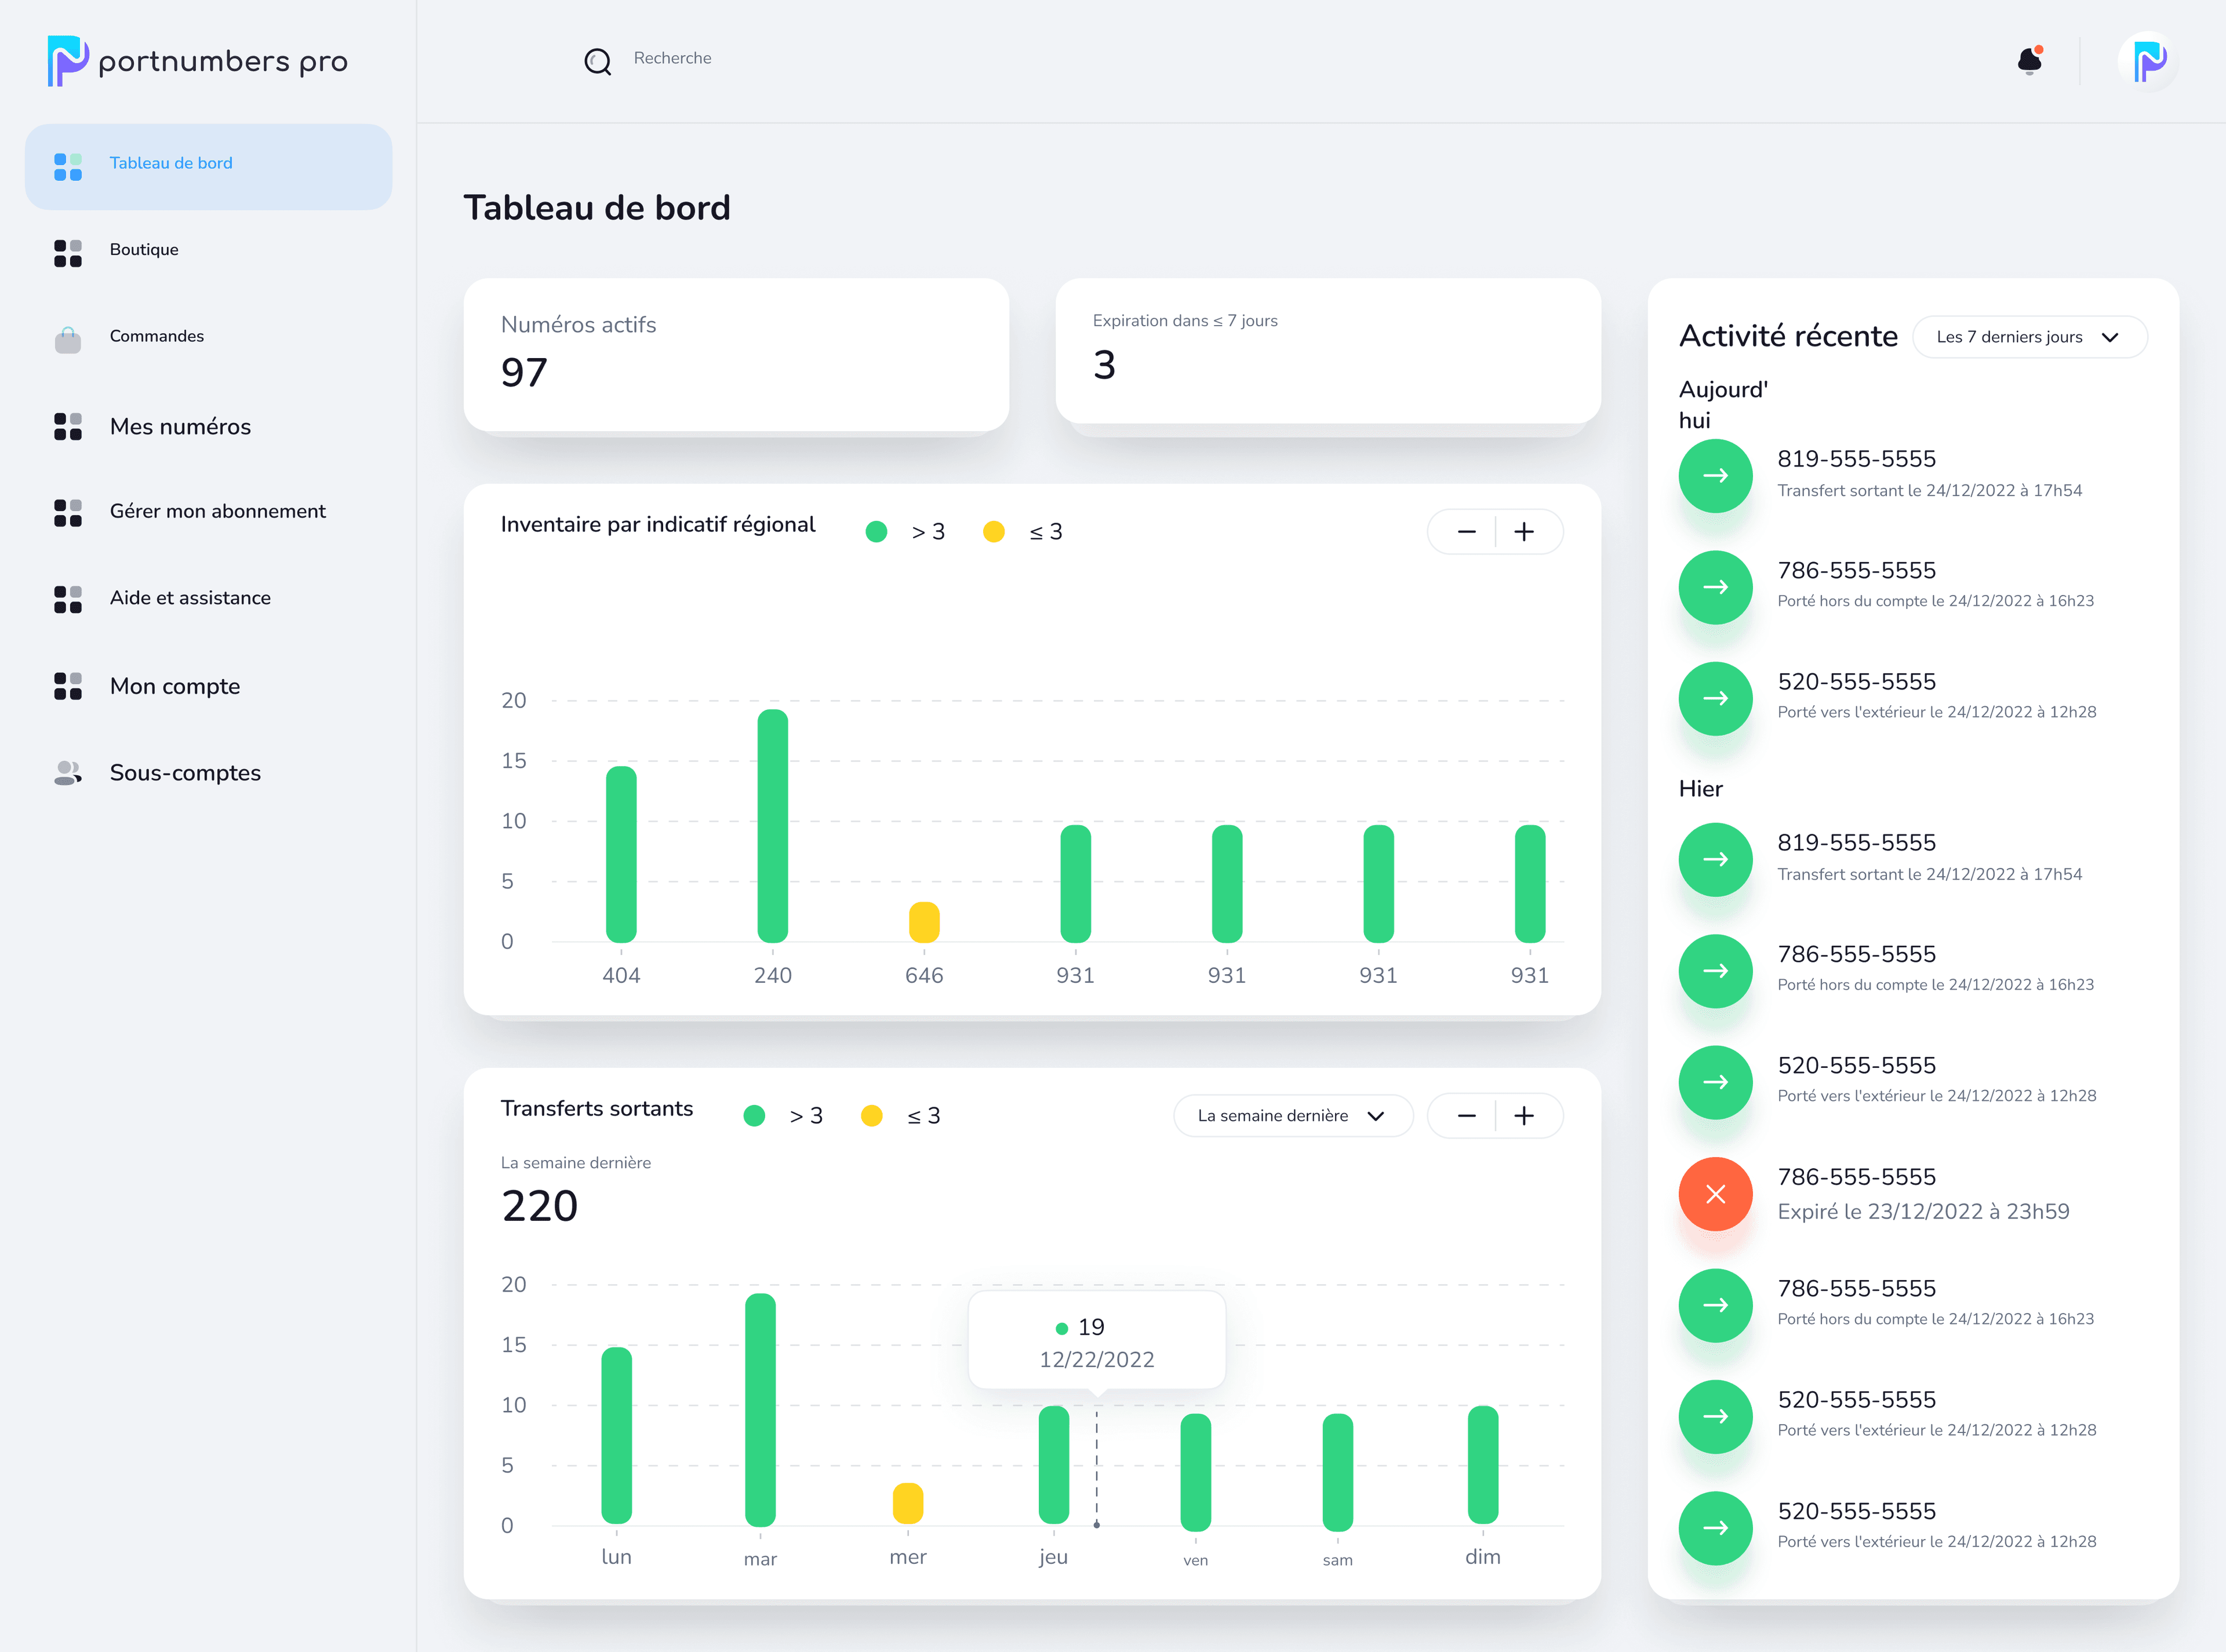The width and height of the screenshot is (2226, 1652).
Task: Click the mar bar in Transferts sortants
Action: [761, 1410]
